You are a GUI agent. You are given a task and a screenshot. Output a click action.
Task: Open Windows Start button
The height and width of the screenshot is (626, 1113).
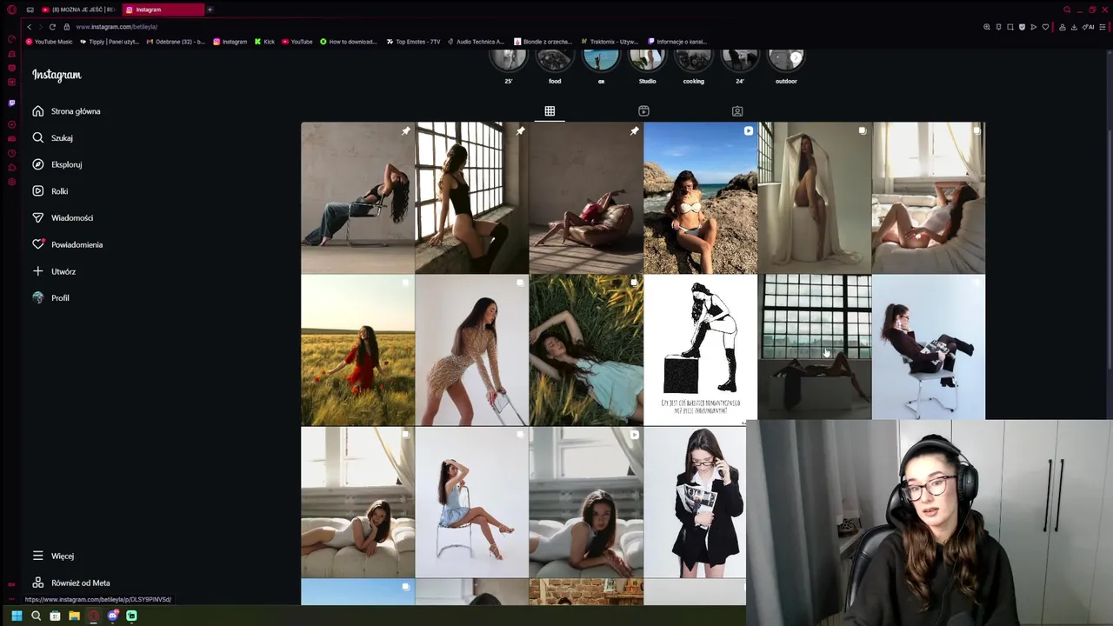pyautogui.click(x=17, y=616)
